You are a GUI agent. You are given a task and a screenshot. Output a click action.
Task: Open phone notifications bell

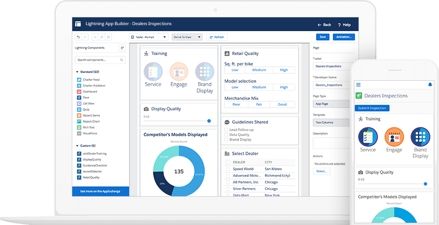click(430, 85)
